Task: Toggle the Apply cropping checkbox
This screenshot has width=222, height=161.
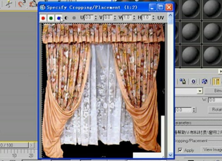Action: click(180, 150)
